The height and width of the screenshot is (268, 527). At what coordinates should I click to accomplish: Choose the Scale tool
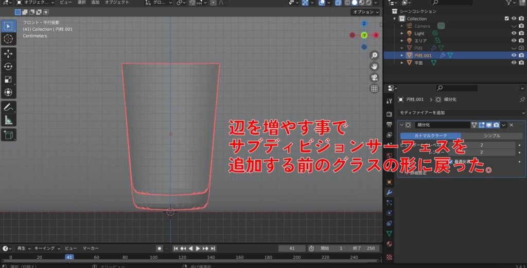[x=8, y=79]
